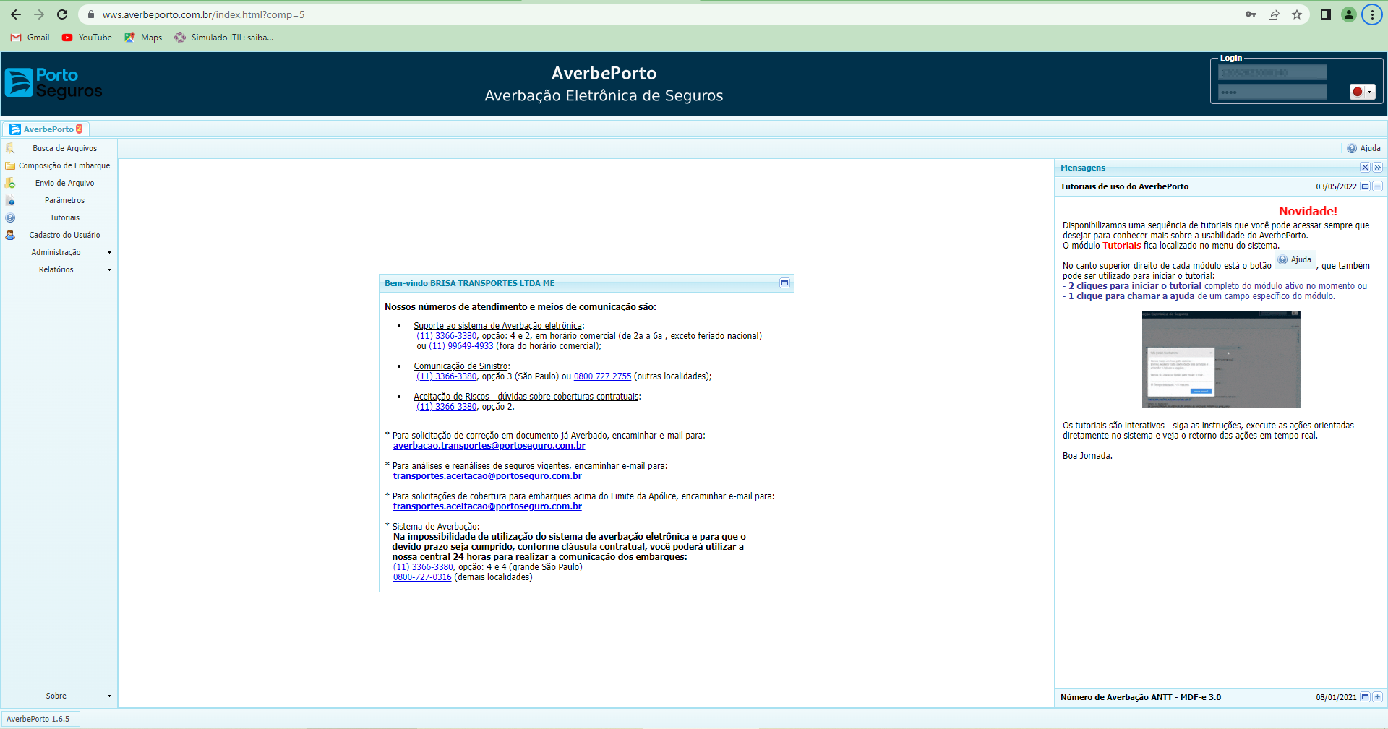The image size is (1388, 729).
Task: Click (11) 3366-3380 under Aceitação de Riscos
Action: (x=447, y=407)
